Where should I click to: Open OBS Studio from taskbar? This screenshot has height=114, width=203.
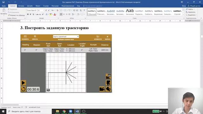84,111
